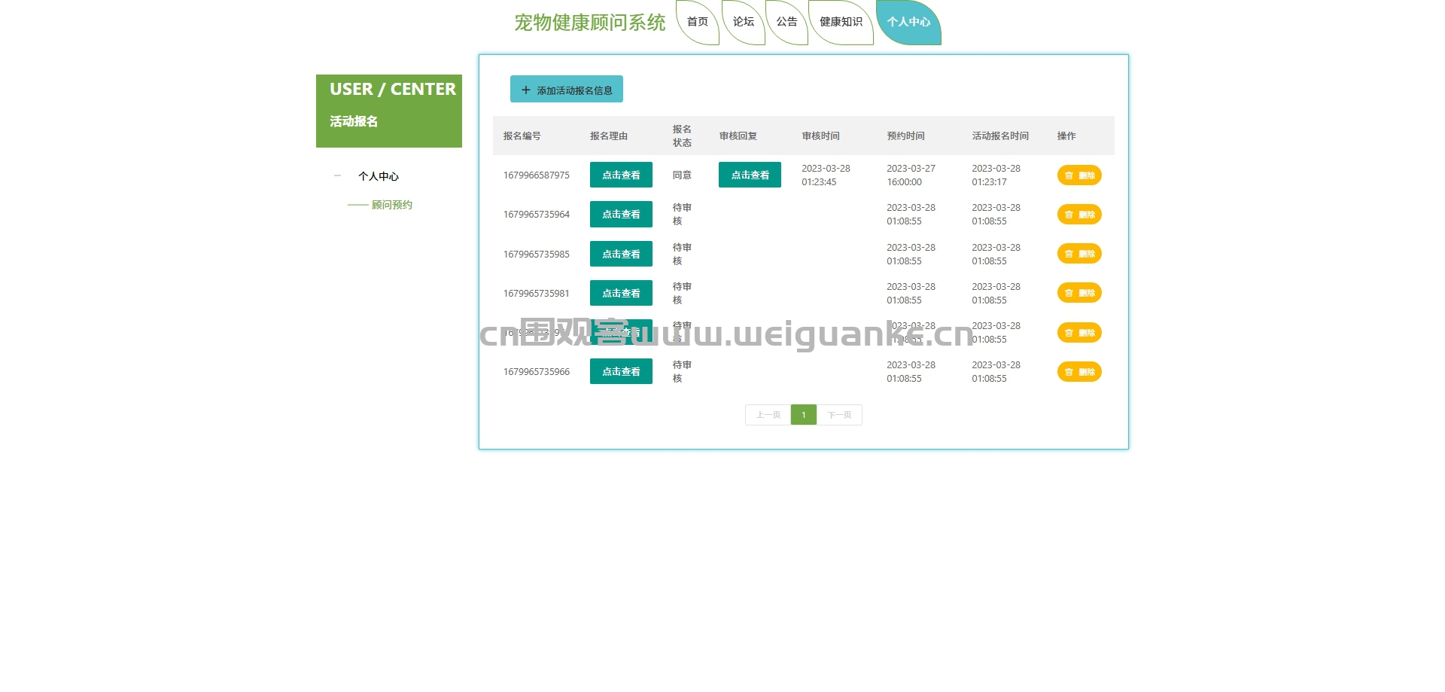Click the 宠物健康顾问系统 site title

[590, 23]
